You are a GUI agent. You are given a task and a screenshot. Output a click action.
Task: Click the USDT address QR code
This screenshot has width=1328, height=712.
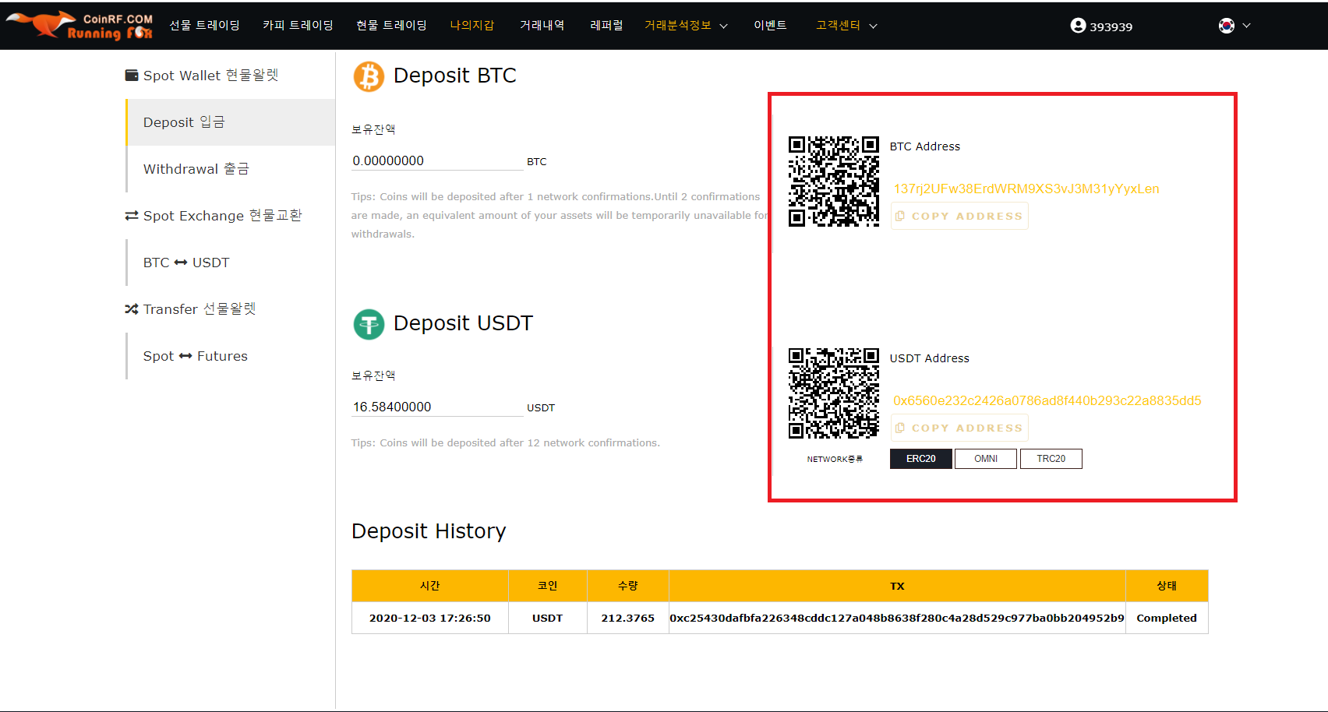(834, 393)
